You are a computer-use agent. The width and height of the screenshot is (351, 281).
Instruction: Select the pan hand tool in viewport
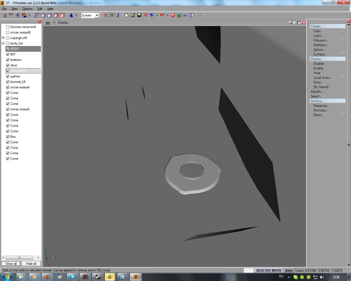point(295,23)
